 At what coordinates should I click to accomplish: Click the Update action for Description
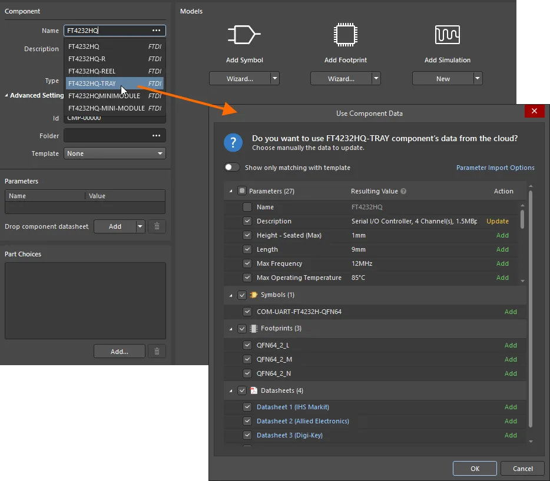[497, 221]
